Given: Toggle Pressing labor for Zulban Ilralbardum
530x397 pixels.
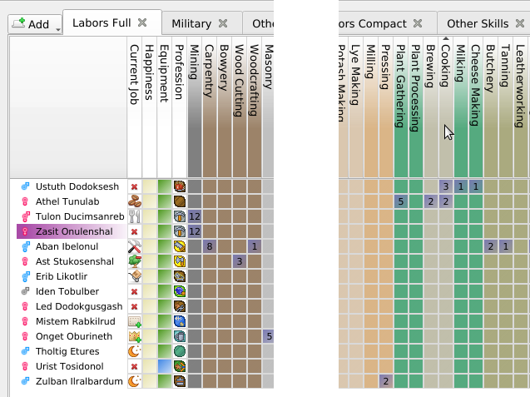Looking at the screenshot, I should click(385, 381).
